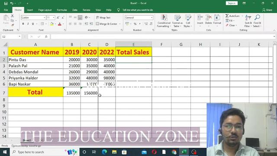This screenshot has width=277, height=156.
Task: Toggle Comma Style number format
Action: coord(140,24)
